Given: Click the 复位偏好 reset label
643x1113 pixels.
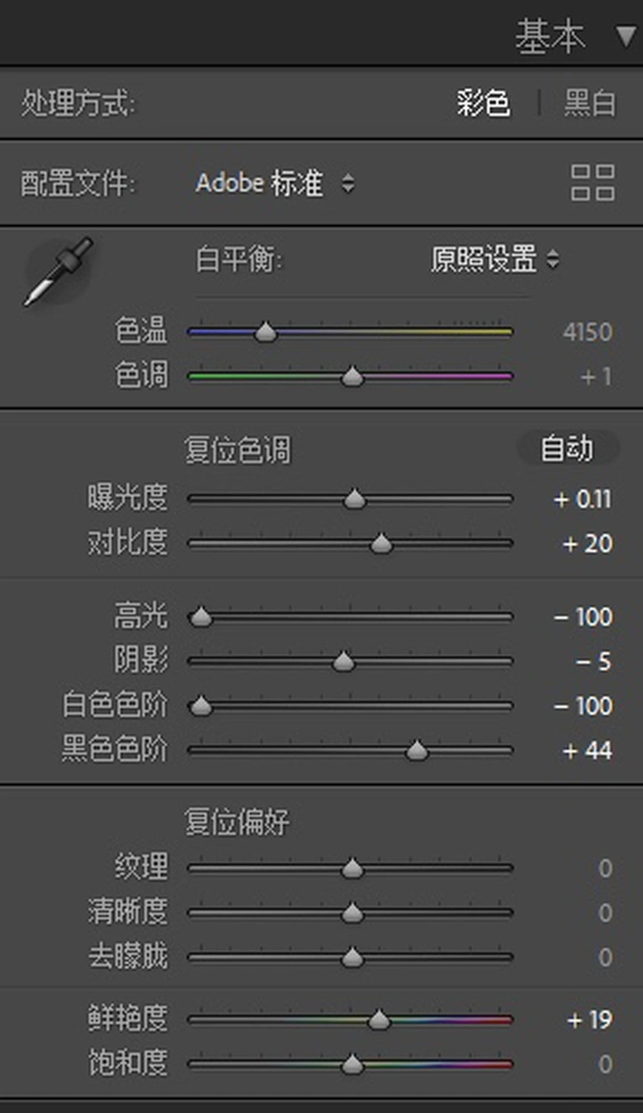Looking at the screenshot, I should coord(238,821).
